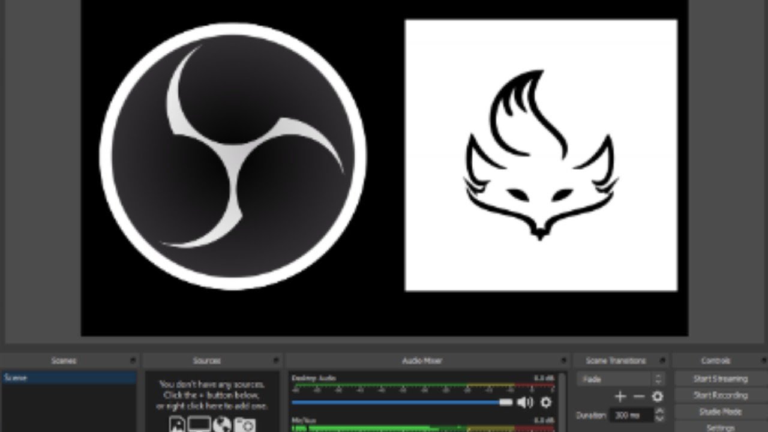The image size is (768, 432).
Task: Open transition properties gear icon
Action: 658,397
